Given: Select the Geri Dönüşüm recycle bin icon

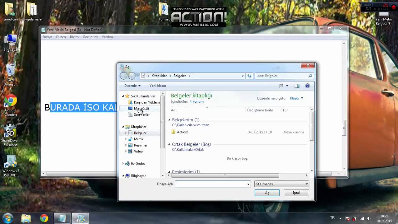Looking at the screenshot, I should 11,75.
